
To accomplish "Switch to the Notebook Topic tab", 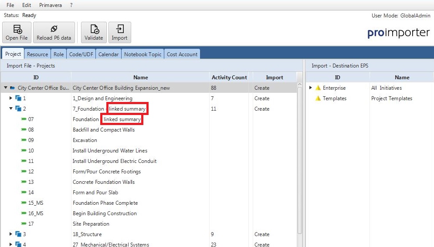I will [143, 54].
